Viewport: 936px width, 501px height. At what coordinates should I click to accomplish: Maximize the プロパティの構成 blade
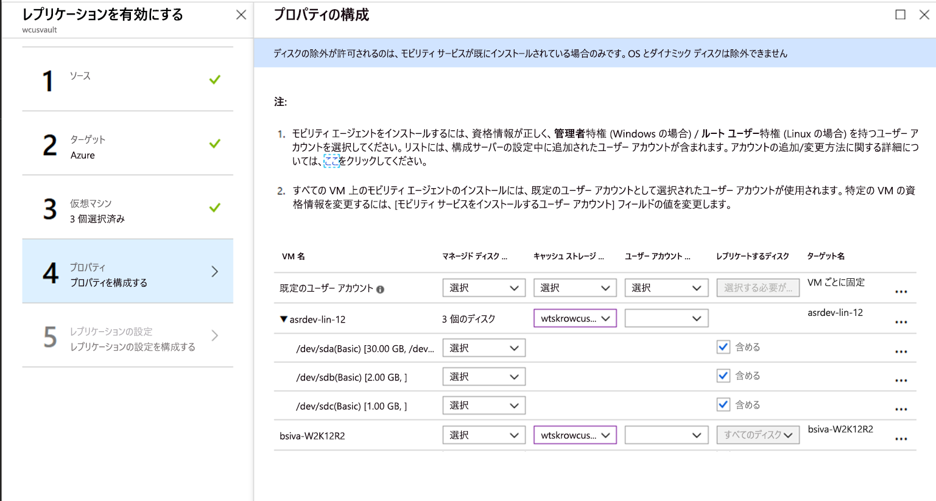[900, 15]
